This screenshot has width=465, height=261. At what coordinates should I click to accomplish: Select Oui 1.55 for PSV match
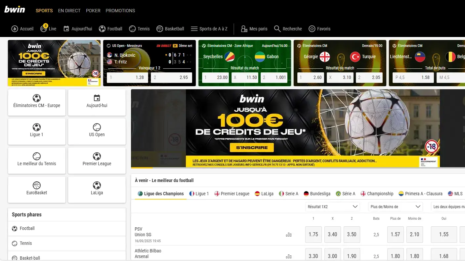444,235
